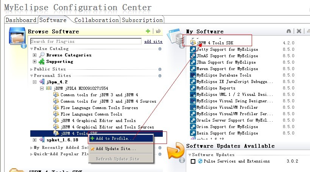Click the Pulse Services version 3.0.2

[x=293, y=161]
